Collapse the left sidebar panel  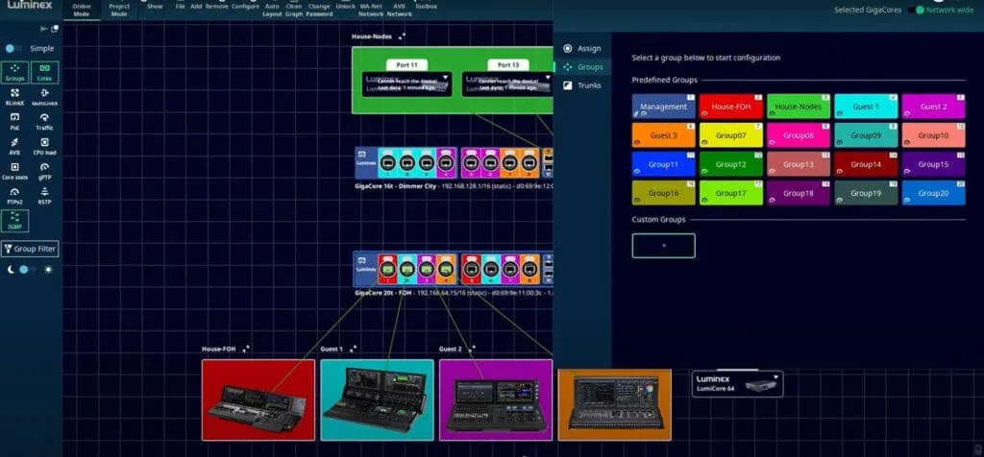pyautogui.click(x=43, y=29)
